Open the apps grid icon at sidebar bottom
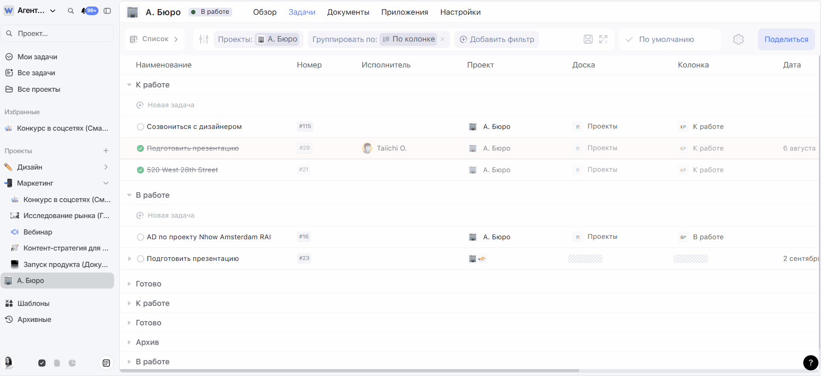 pyautogui.click(x=106, y=363)
